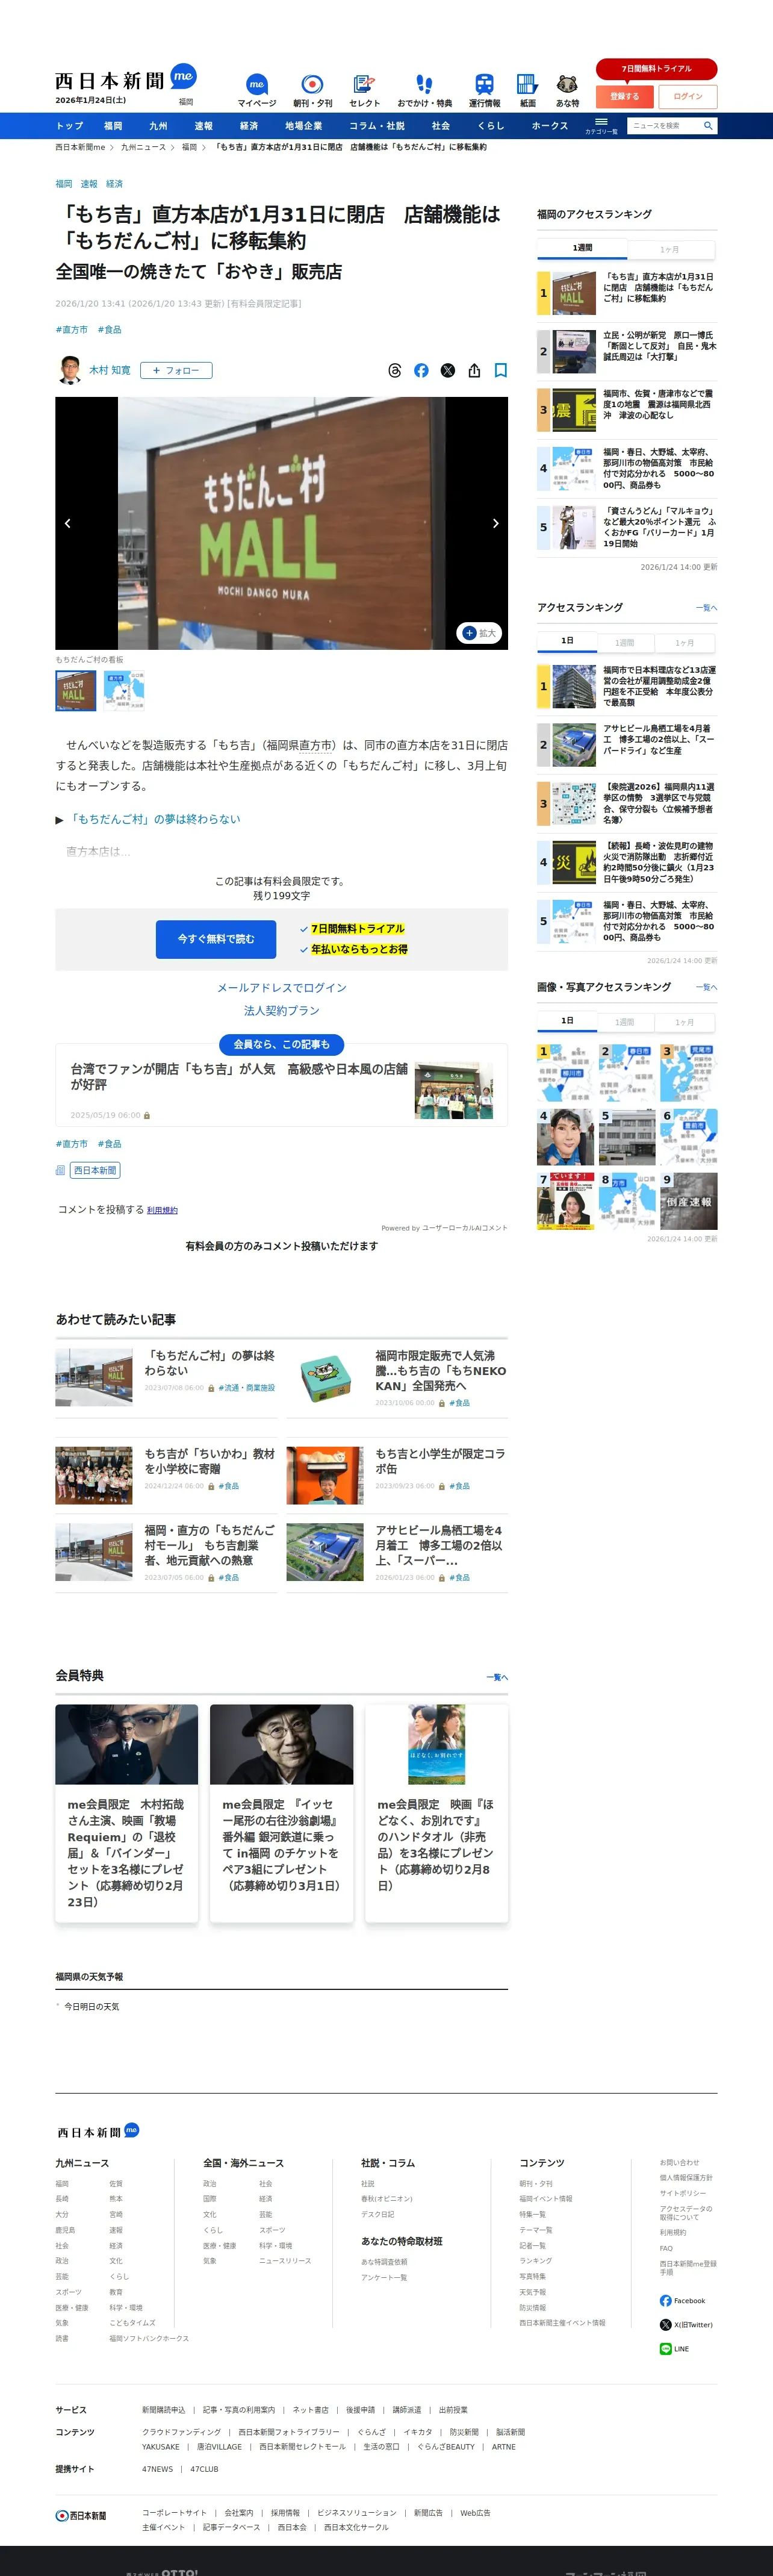Click the 登録する button
This screenshot has height=2576, width=773.
(x=624, y=96)
